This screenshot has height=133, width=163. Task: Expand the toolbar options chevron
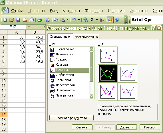(126, 20)
